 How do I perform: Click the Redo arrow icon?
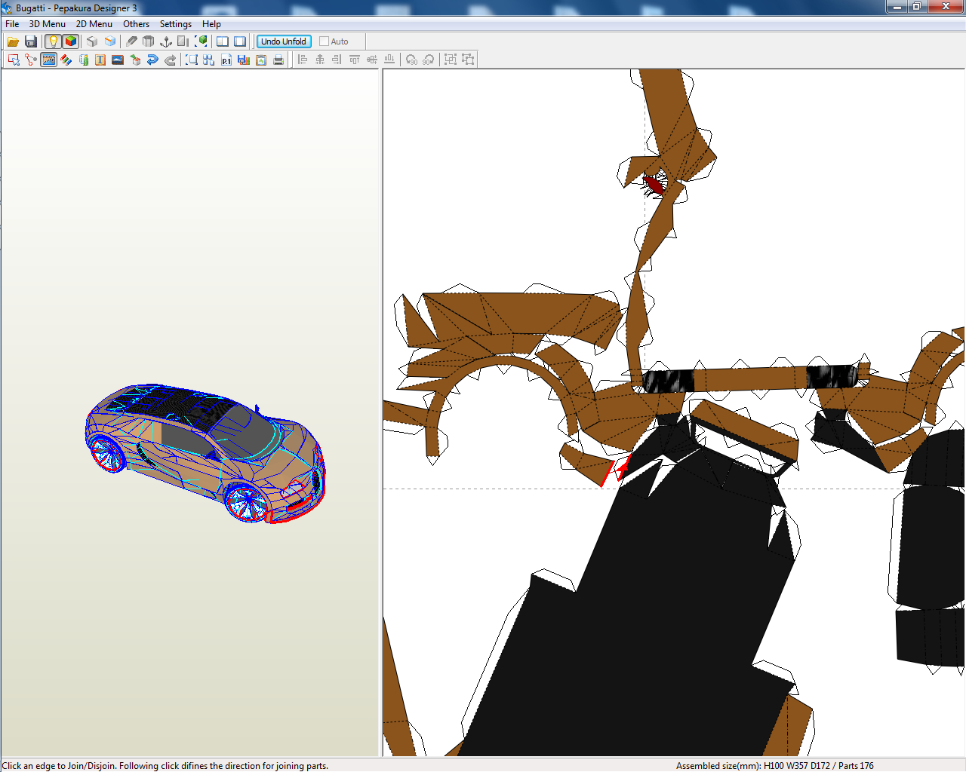point(170,59)
